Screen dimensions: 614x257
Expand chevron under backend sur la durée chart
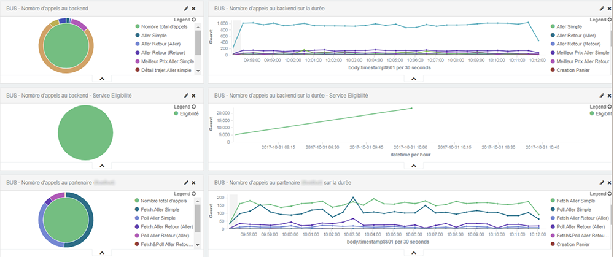tap(413, 79)
